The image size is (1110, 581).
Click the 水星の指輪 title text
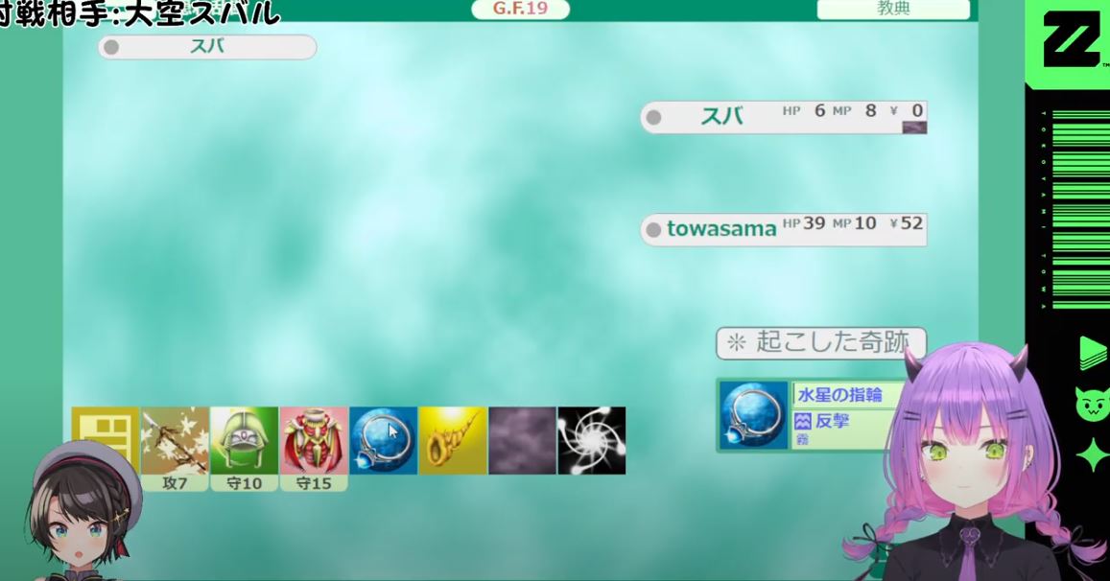point(839,395)
